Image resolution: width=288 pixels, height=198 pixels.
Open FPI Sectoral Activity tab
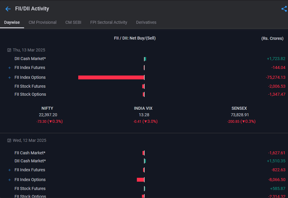[109, 22]
